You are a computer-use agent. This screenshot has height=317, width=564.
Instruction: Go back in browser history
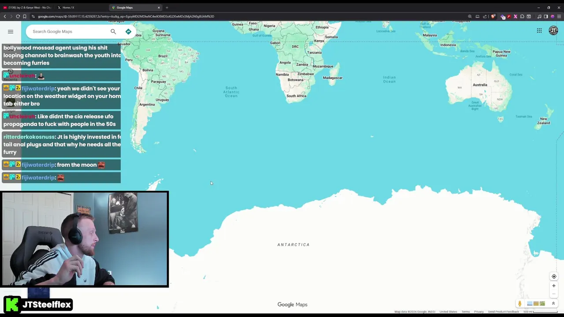[4, 16]
